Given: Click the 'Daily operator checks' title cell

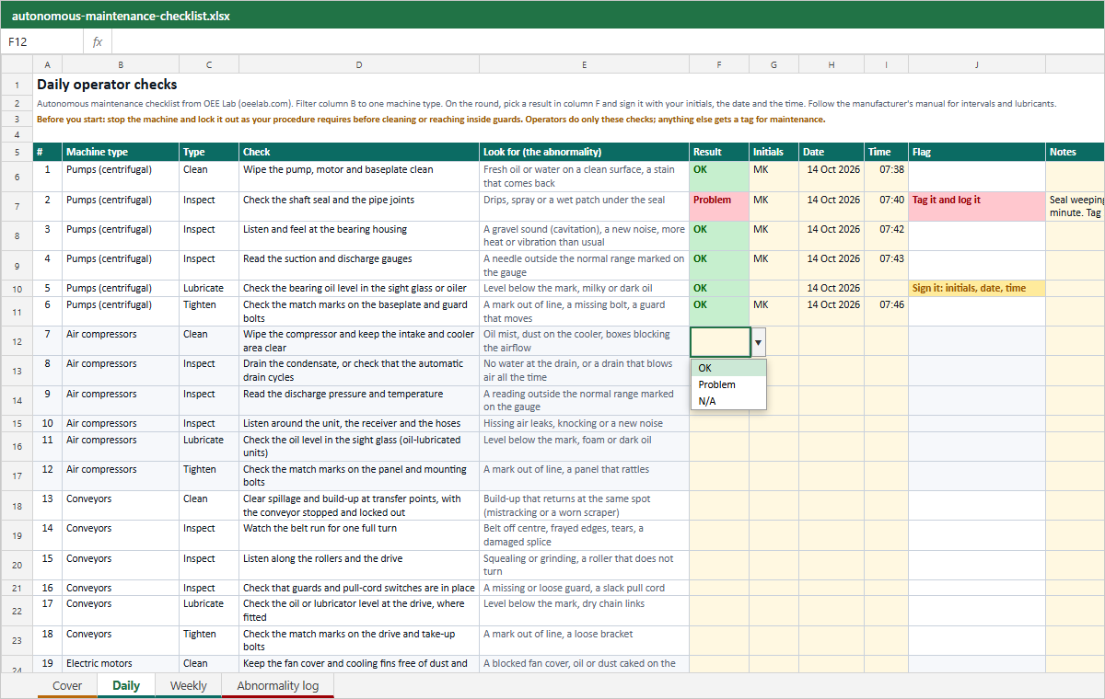Looking at the screenshot, I should 107,85.
